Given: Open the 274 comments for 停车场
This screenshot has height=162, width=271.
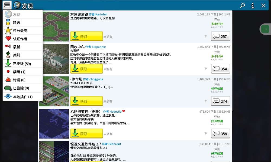Looking at the screenshot, I should coord(221,101).
